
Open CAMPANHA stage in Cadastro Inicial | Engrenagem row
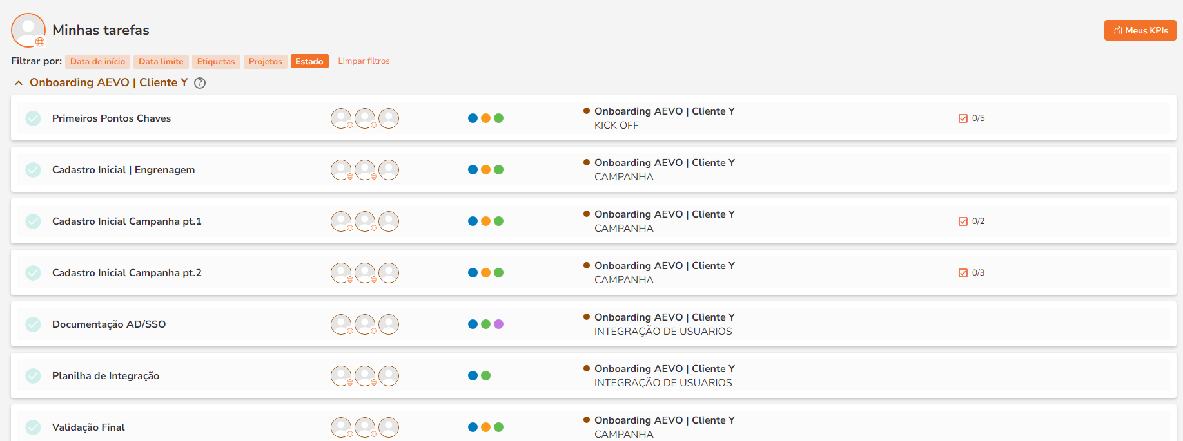tap(624, 177)
